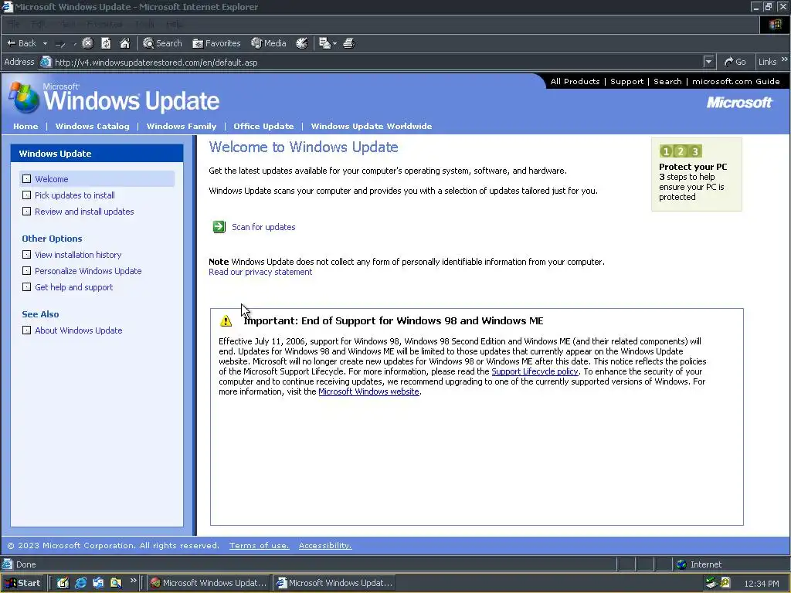
Task: Open Windows Family nav item
Action: (x=181, y=126)
